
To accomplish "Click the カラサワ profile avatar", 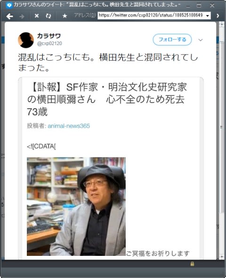I will (26, 40).
